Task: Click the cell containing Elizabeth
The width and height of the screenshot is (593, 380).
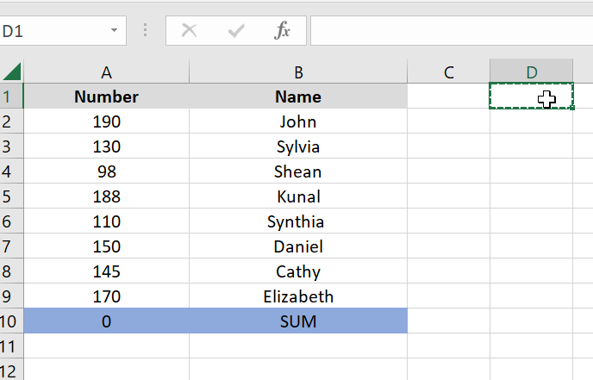Action: 298,297
